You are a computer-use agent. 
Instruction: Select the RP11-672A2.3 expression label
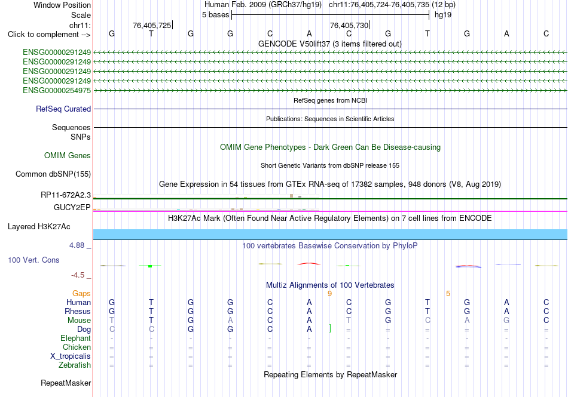coord(66,195)
